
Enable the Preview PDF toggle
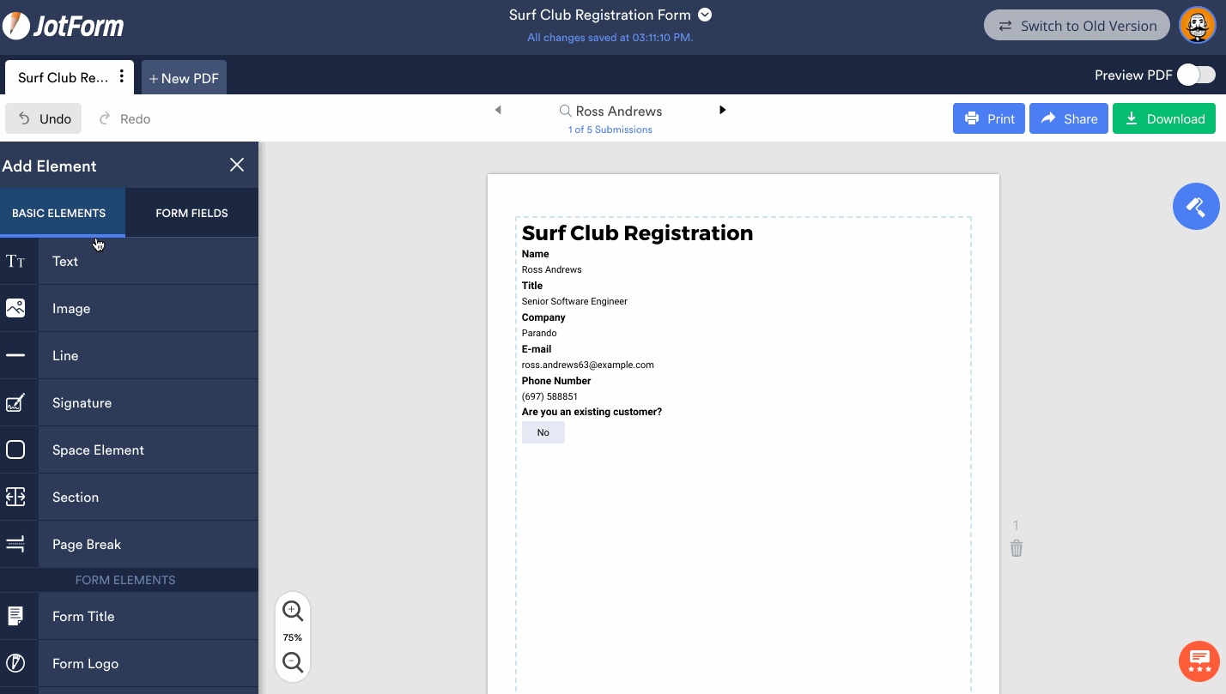[x=1195, y=75]
